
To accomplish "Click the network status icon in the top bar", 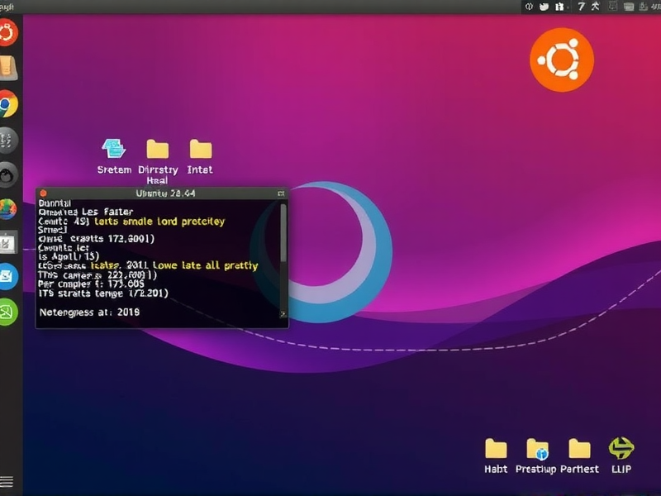I will click(542, 8).
